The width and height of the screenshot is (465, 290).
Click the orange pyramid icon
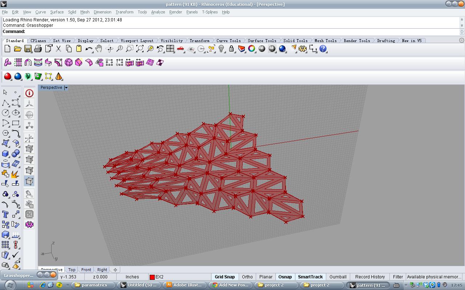(58, 76)
